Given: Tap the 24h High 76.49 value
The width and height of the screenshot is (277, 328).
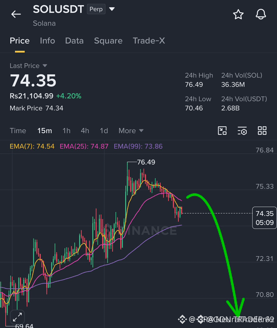Looking at the screenshot, I should 194,84.
